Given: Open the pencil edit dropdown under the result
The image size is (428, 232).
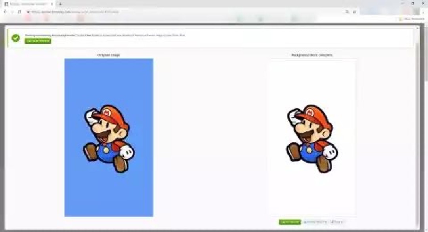Looking at the screenshot, I should pyautogui.click(x=337, y=222).
